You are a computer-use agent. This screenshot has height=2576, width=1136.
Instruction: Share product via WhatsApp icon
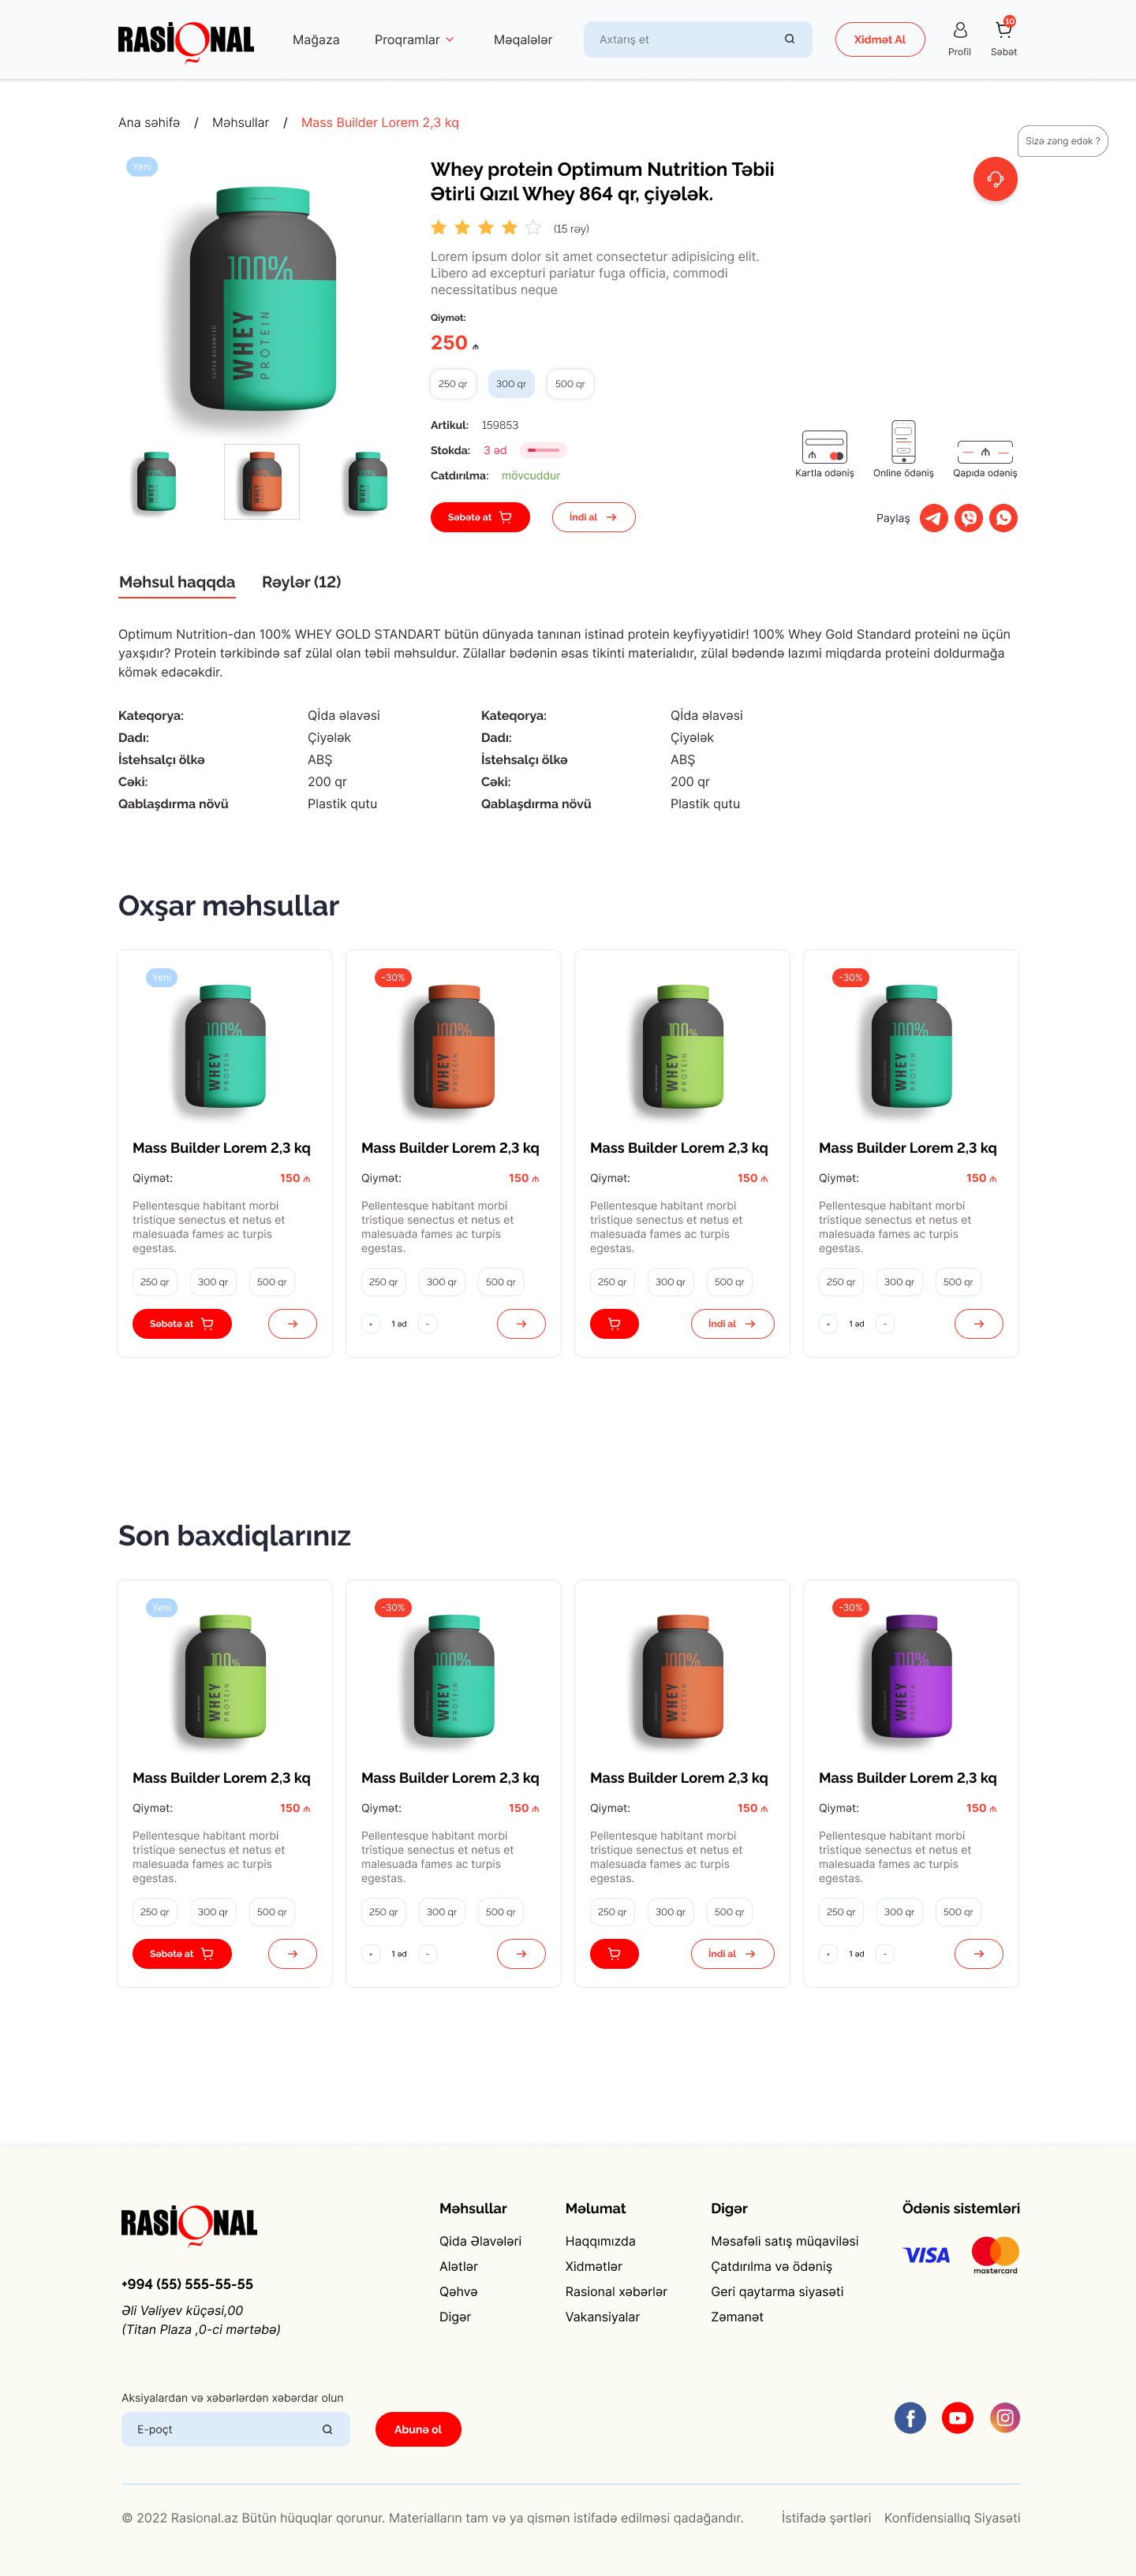(1003, 518)
